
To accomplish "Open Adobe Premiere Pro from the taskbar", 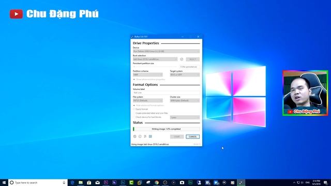I will [x=106, y=182].
